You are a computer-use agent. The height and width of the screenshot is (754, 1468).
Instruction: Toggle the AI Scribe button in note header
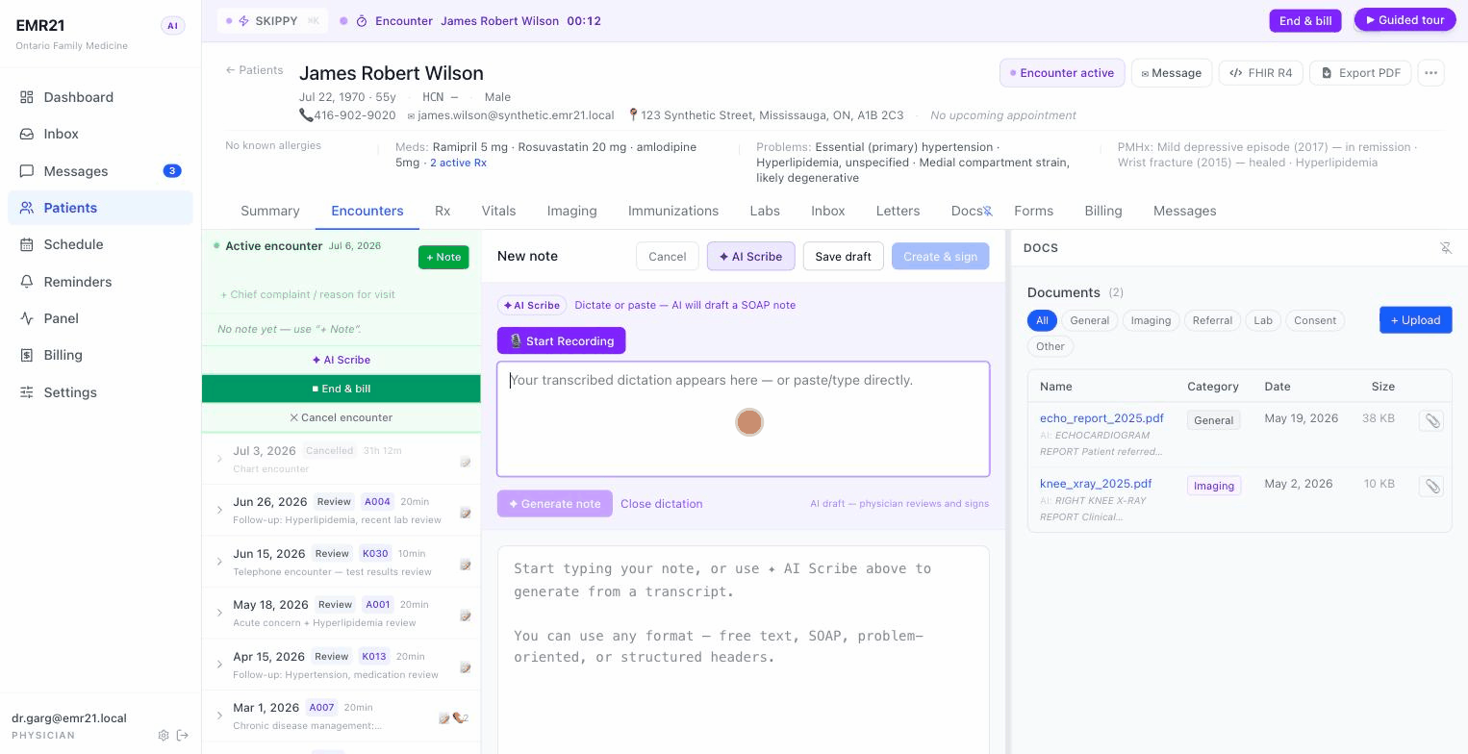tap(750, 257)
